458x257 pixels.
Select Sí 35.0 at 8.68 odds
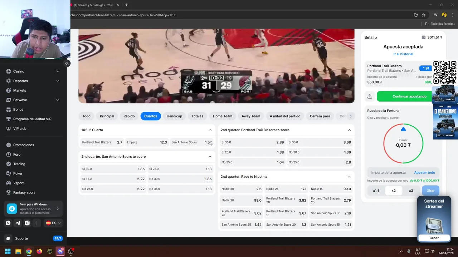point(320,142)
